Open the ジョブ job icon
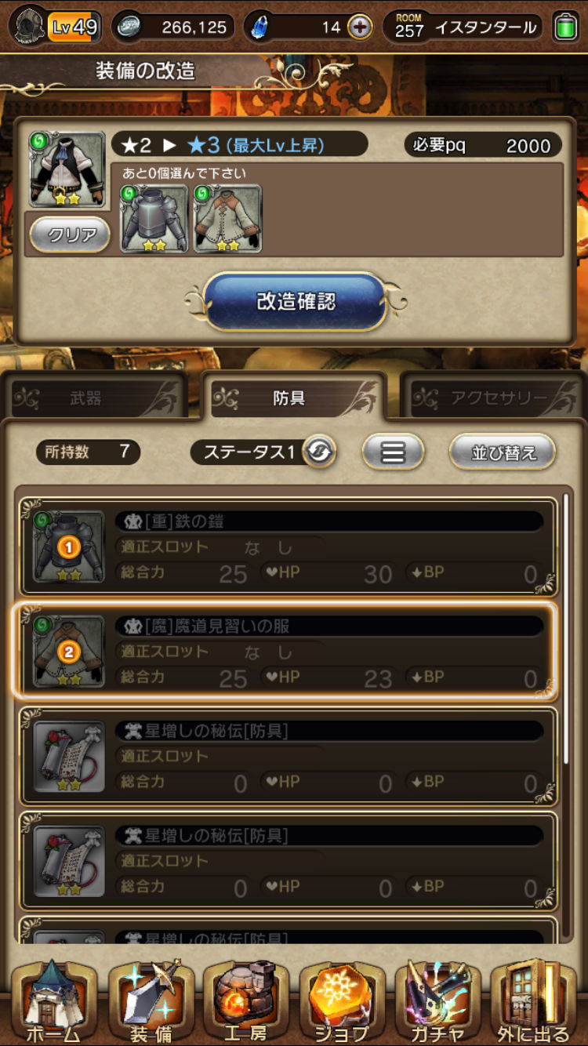The image size is (588, 1046). click(x=342, y=1002)
